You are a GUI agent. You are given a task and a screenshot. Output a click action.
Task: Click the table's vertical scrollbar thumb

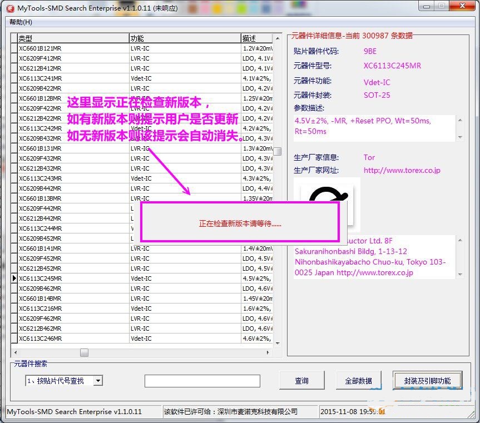click(x=278, y=151)
